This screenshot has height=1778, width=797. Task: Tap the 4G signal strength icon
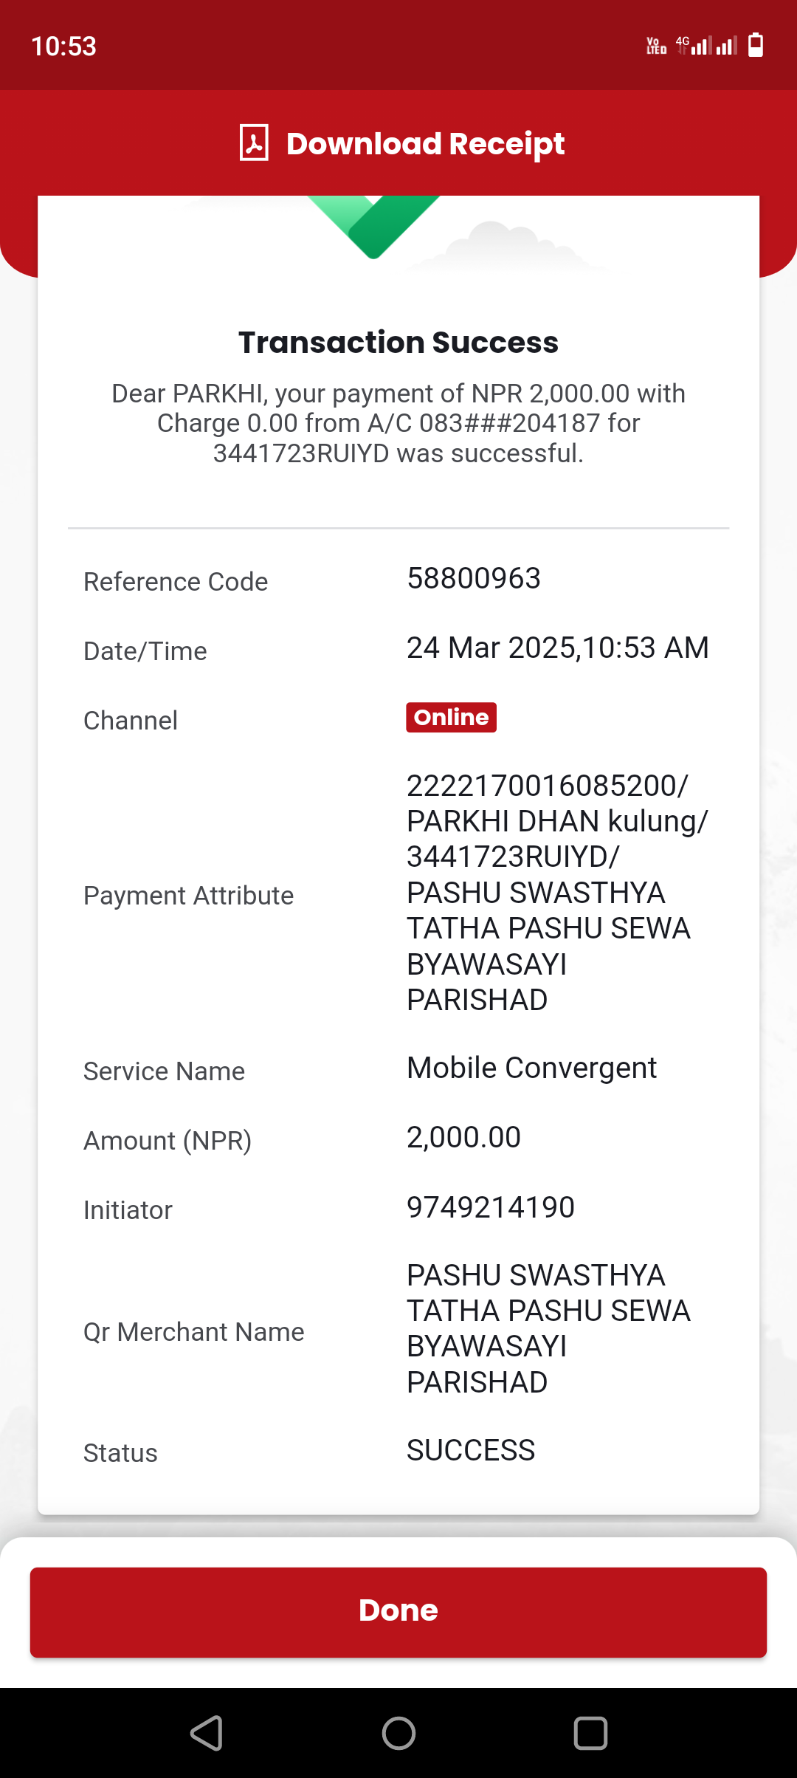(x=706, y=45)
